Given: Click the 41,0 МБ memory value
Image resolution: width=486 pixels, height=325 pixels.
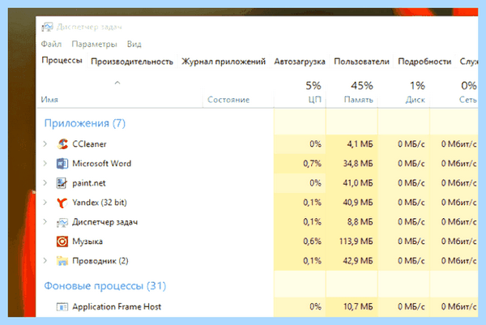Looking at the screenshot, I should 358,183.
